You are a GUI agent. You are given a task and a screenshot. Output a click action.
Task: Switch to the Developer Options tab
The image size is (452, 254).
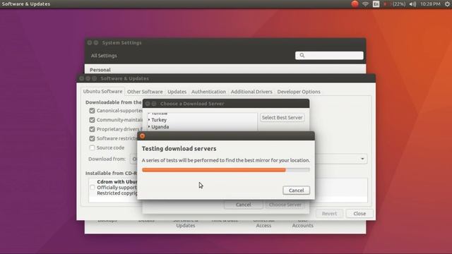(299, 92)
